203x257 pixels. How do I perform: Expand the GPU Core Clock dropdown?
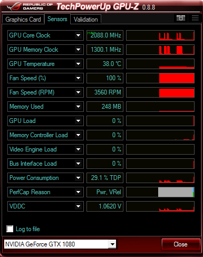click(78, 35)
